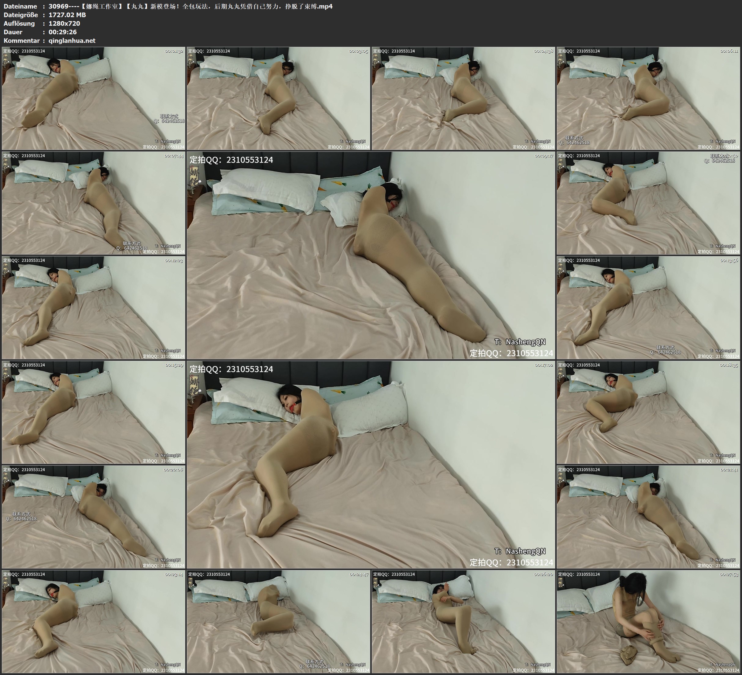Click the 00:06:11 thumbnail frame
Image resolution: width=742 pixels, height=675 pixels.
(x=648, y=99)
